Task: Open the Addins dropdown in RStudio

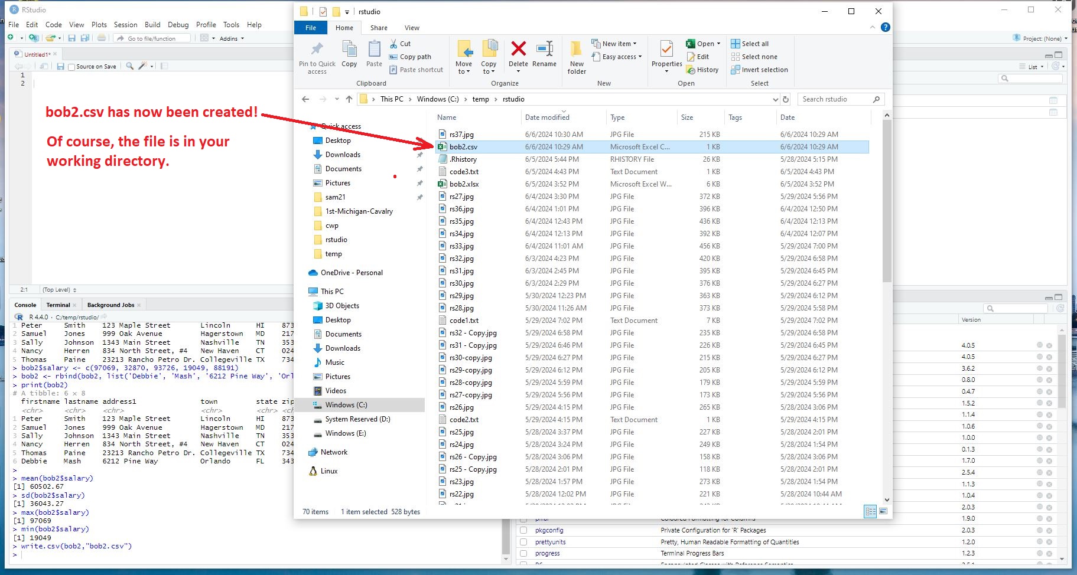Action: [x=231, y=38]
